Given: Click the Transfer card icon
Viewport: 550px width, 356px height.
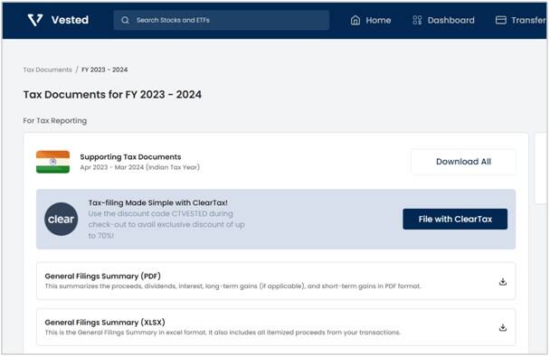Looking at the screenshot, I should pyautogui.click(x=500, y=20).
